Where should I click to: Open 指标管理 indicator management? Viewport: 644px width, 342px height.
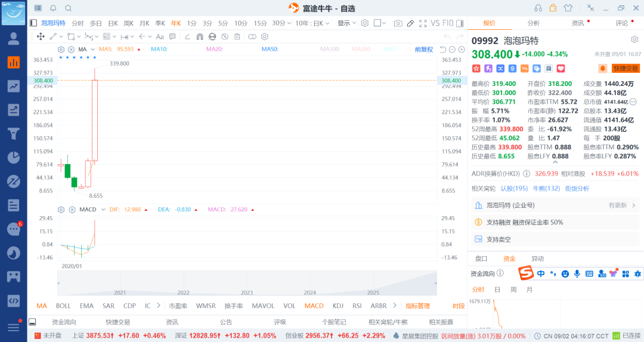click(417, 306)
